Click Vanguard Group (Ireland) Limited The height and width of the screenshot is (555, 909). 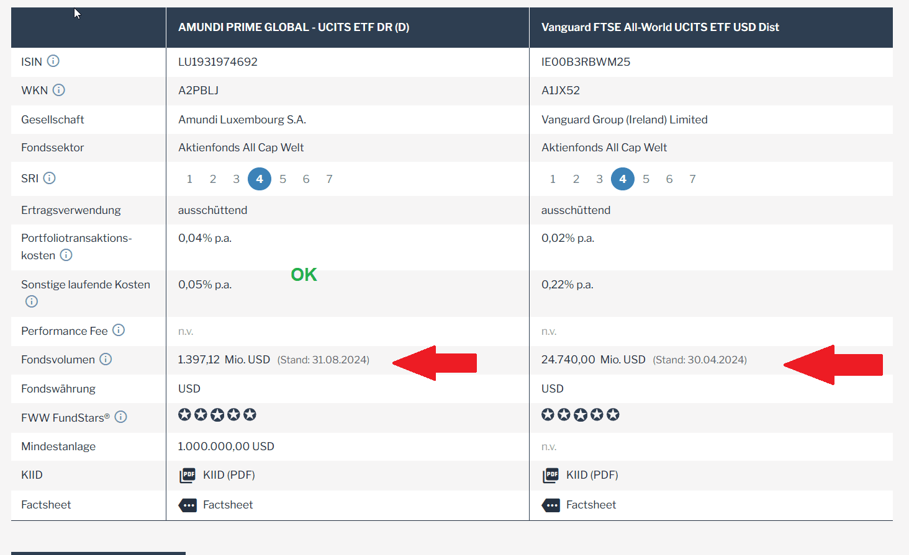coord(625,120)
